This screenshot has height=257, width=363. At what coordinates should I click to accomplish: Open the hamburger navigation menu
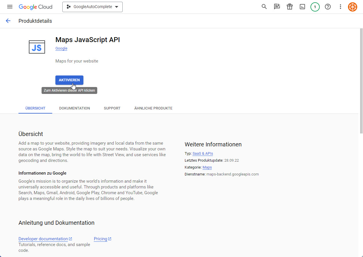pyautogui.click(x=10, y=7)
